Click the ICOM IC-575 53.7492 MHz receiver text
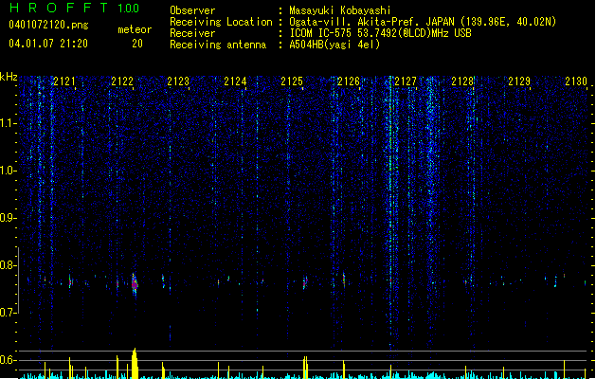Screen dimensions: 596x379 [x=380, y=33]
